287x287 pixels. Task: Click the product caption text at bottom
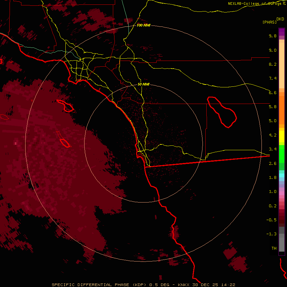click(x=143, y=285)
